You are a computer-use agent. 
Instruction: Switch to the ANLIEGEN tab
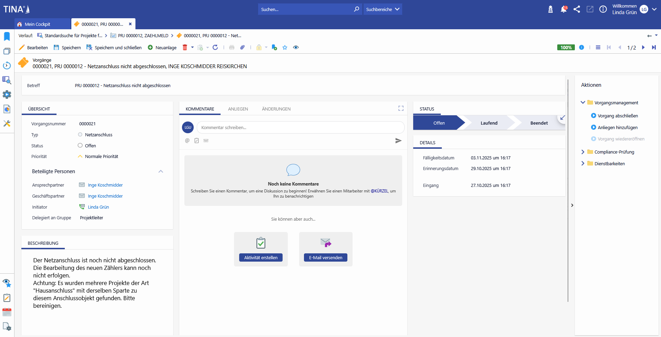238,109
